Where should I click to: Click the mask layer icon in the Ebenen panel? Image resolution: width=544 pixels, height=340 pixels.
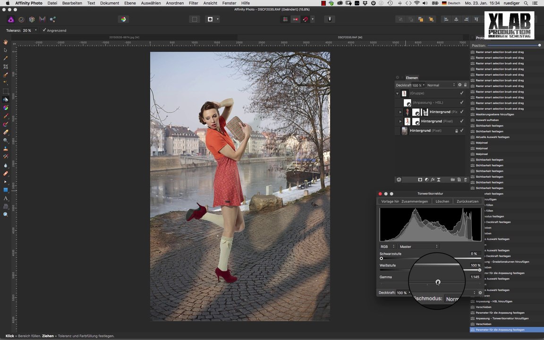(420, 180)
